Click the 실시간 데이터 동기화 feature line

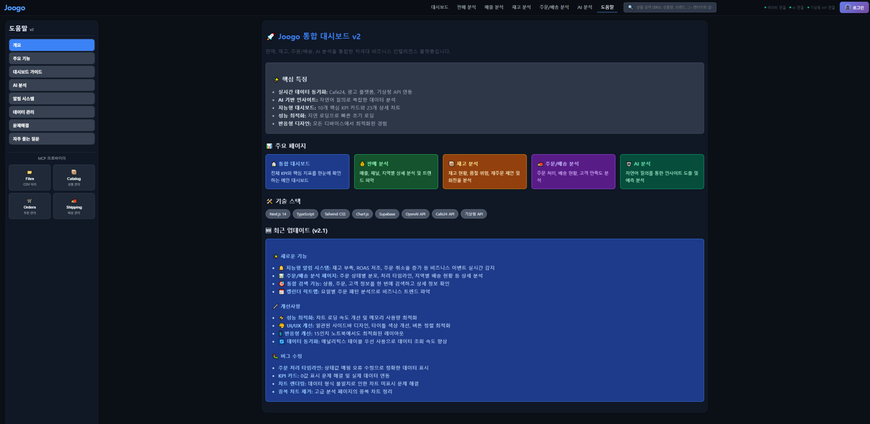point(345,92)
